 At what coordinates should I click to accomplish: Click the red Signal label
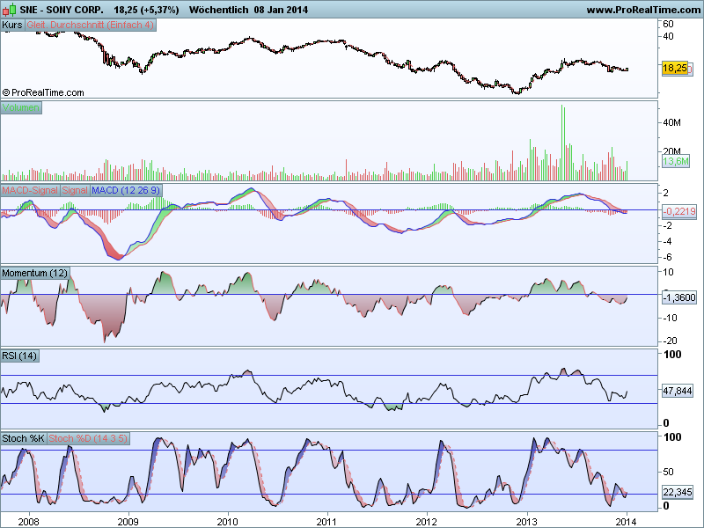75,190
